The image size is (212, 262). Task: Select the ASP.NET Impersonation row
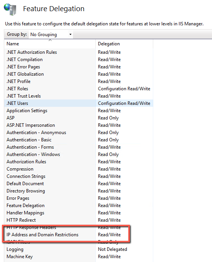click(78, 125)
